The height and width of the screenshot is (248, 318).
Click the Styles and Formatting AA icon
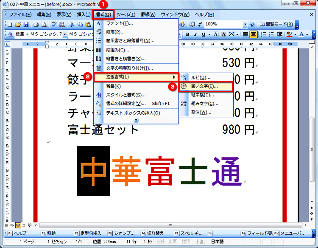[10, 34]
